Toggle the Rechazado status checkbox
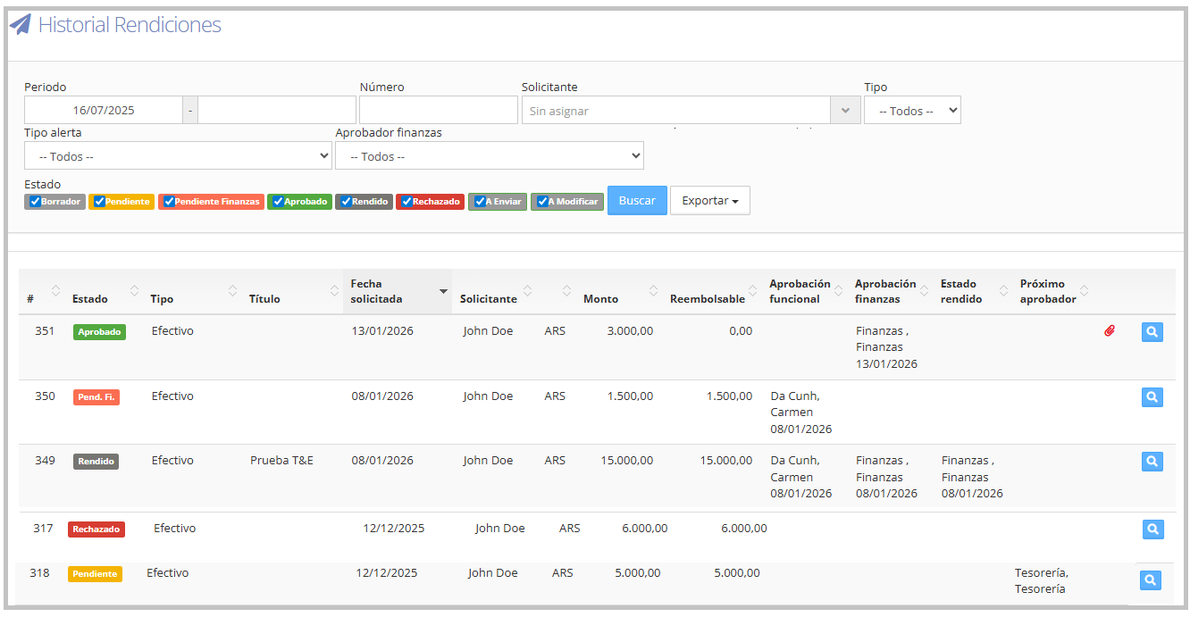The width and height of the screenshot is (1190, 617). point(406,202)
